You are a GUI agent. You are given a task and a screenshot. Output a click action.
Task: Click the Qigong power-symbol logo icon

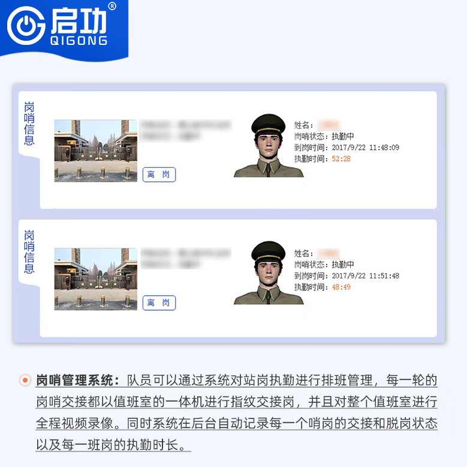(26, 26)
